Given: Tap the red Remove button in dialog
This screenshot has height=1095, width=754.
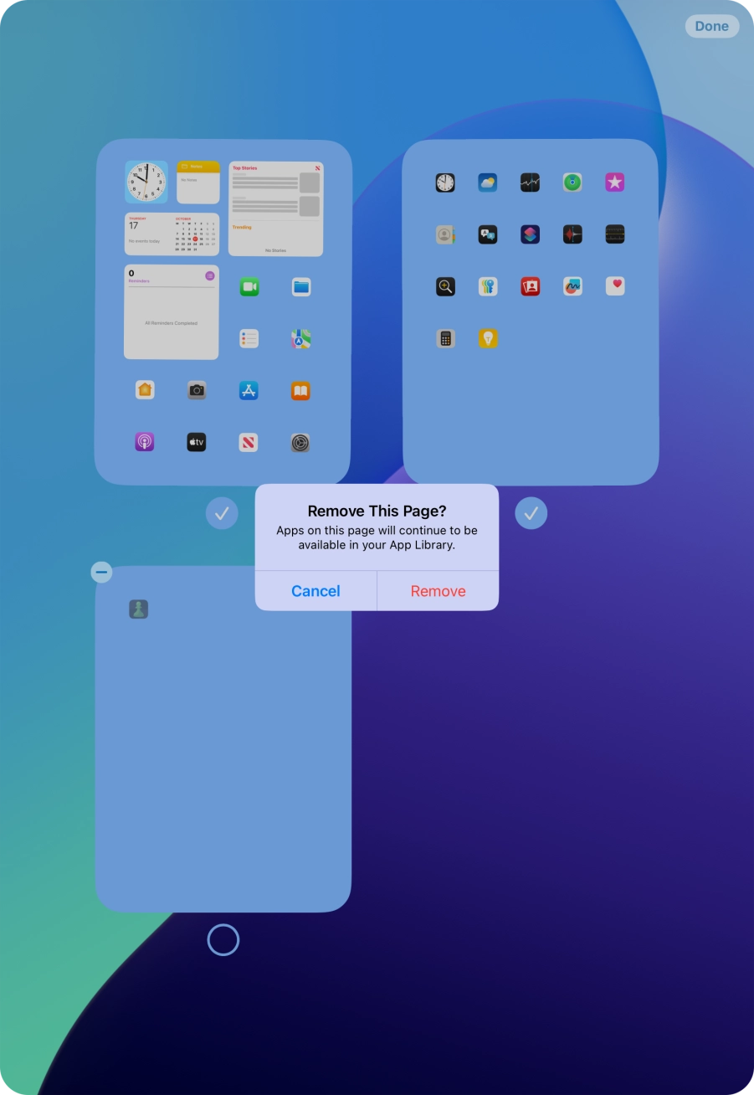Looking at the screenshot, I should click(x=438, y=591).
